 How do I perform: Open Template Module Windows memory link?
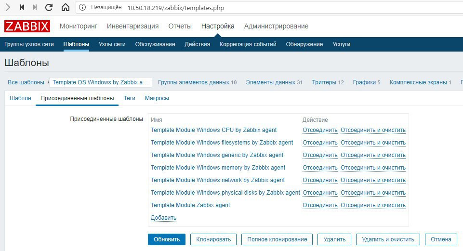point(218,168)
